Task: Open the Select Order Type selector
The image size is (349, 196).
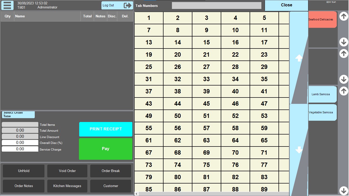Action: pos(18,115)
